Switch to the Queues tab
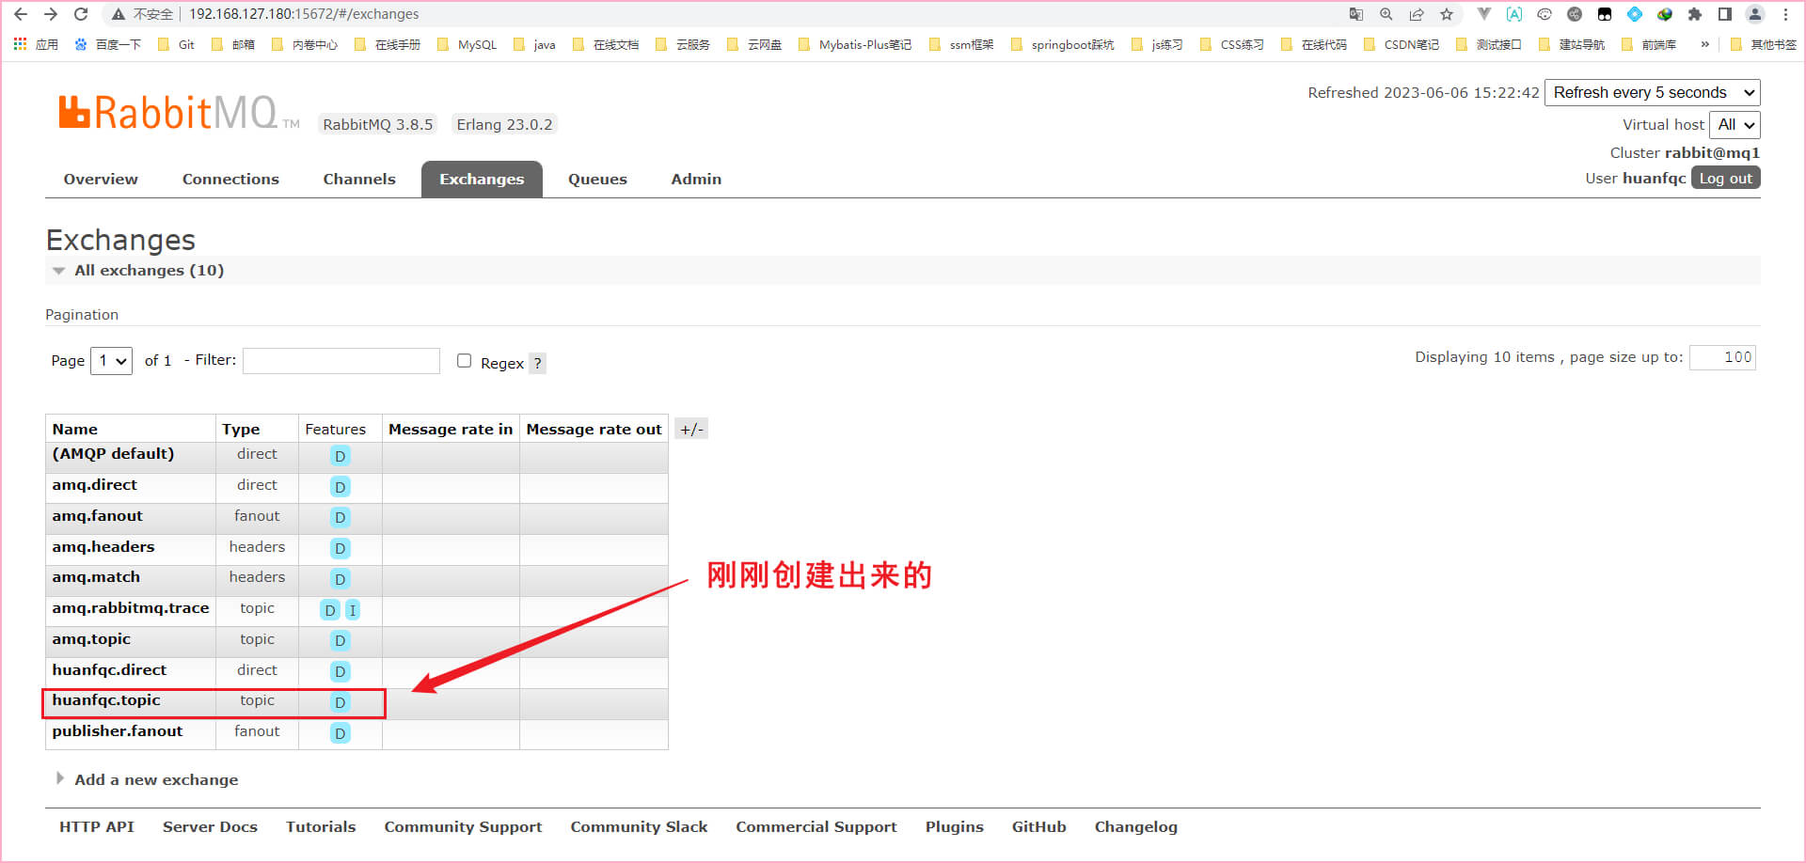Screen dimensions: 1806x863 pos(597,179)
